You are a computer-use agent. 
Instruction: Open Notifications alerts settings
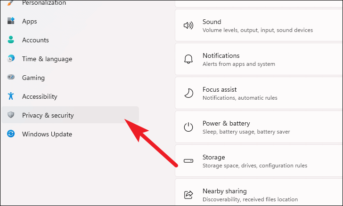pos(259,59)
